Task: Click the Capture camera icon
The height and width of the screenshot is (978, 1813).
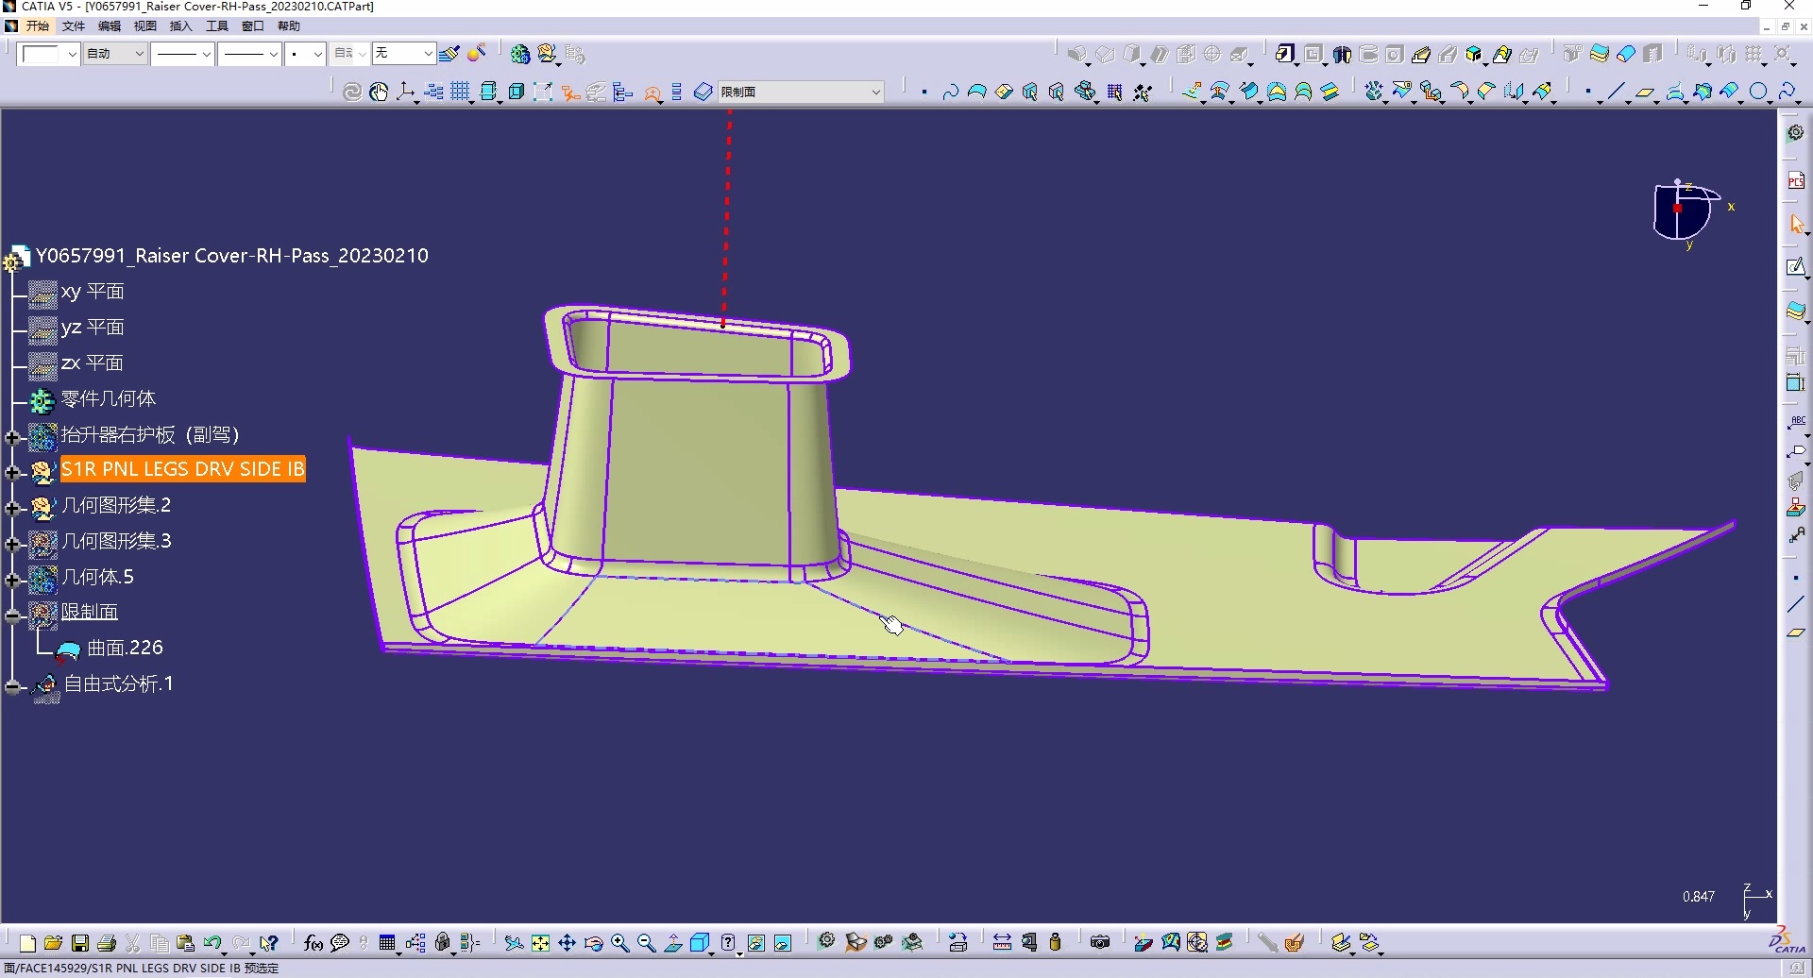Action: coord(1099,942)
